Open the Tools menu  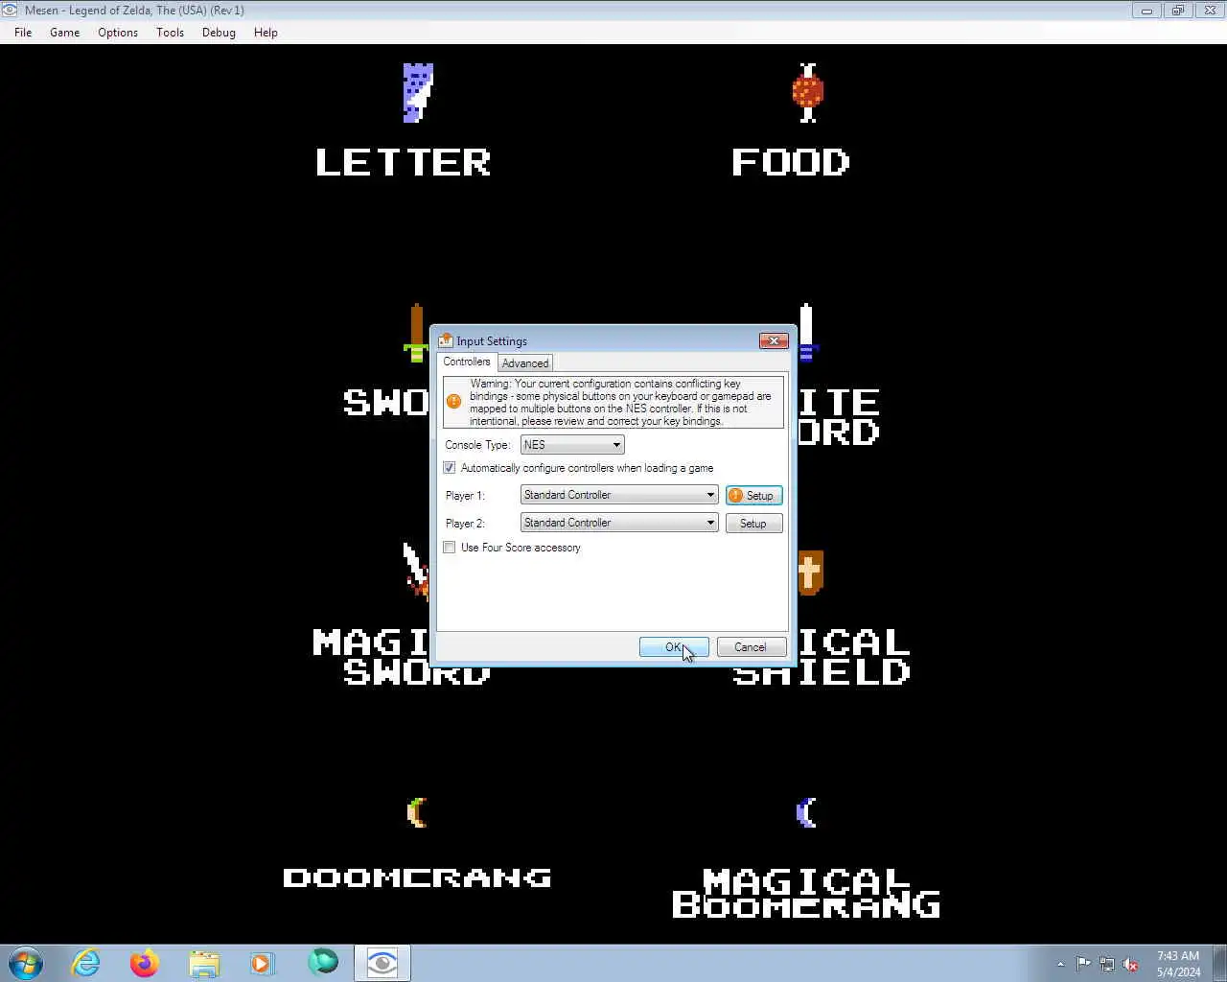pyautogui.click(x=170, y=33)
